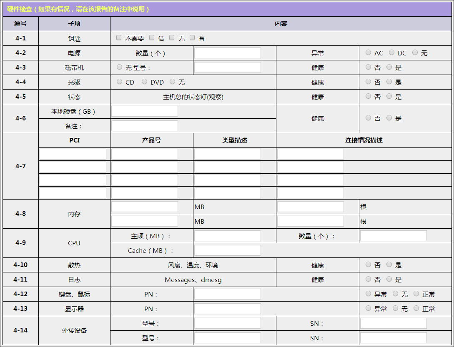Click the first PCI text field
The width and height of the screenshot is (454, 347).
pos(73,154)
